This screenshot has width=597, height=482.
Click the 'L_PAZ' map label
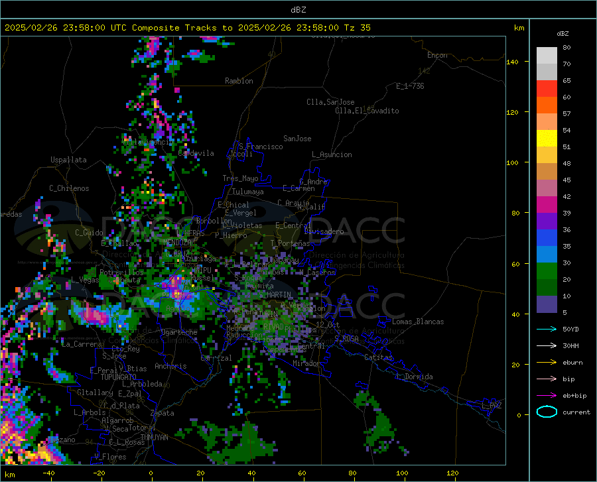(x=492, y=406)
